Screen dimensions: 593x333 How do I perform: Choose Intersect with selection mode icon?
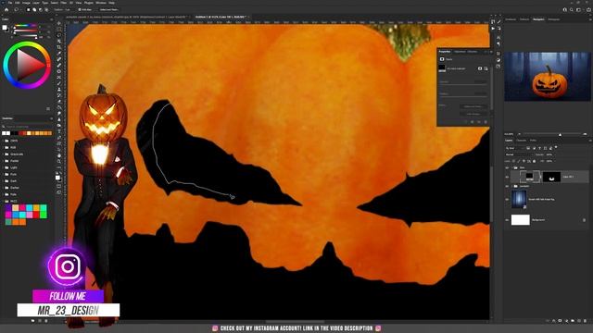(46, 10)
